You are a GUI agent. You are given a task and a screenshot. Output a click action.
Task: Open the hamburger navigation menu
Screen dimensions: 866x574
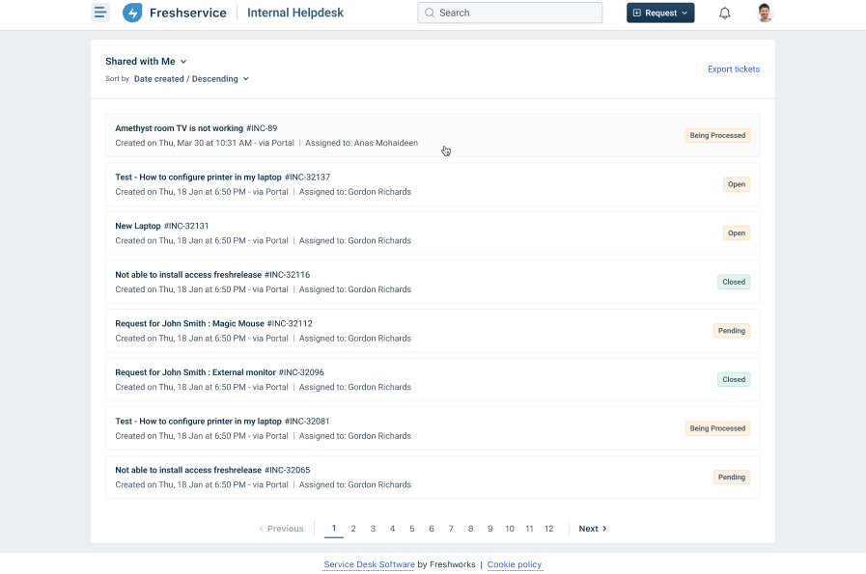(100, 13)
